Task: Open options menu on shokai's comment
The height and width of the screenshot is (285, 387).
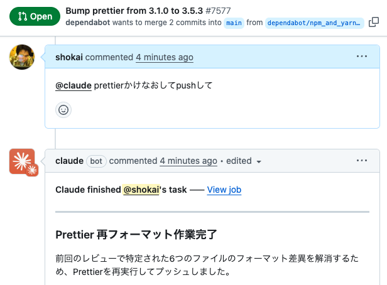Action: tap(361, 56)
